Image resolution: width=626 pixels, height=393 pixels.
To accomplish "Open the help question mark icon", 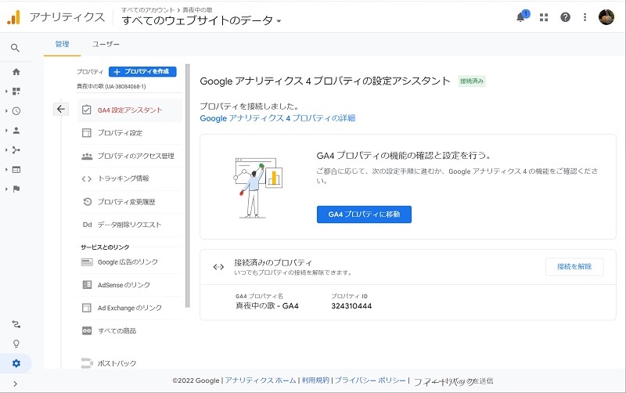I will (x=565, y=17).
